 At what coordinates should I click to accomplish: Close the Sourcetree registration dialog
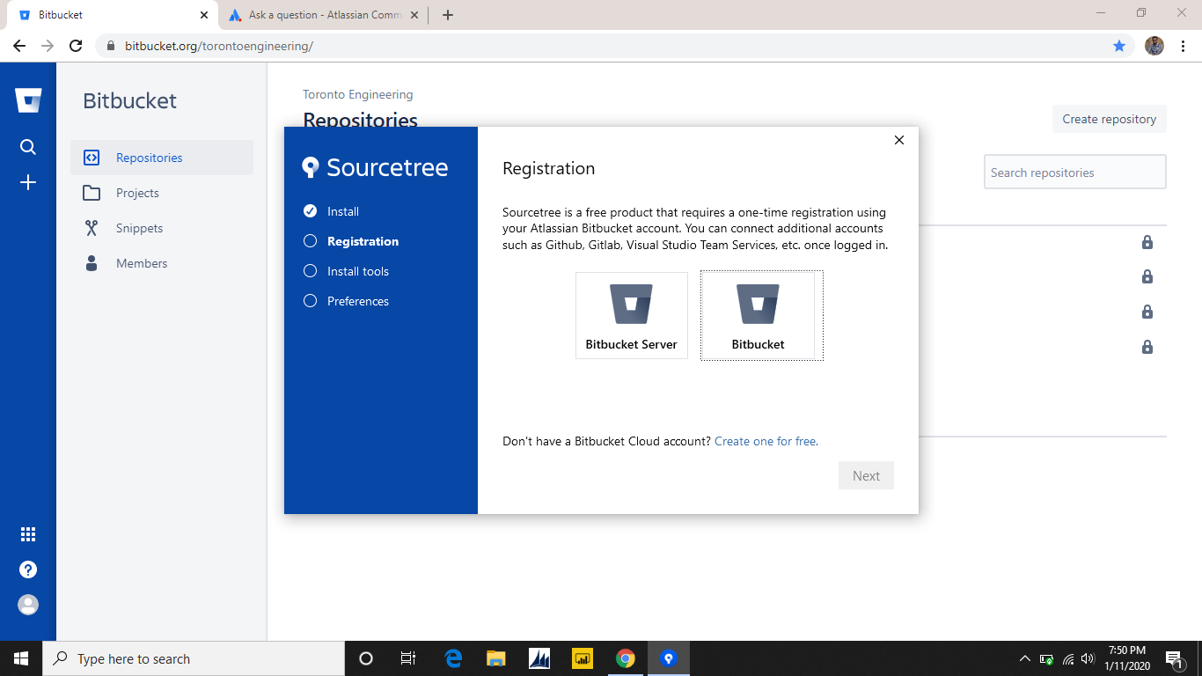[899, 140]
